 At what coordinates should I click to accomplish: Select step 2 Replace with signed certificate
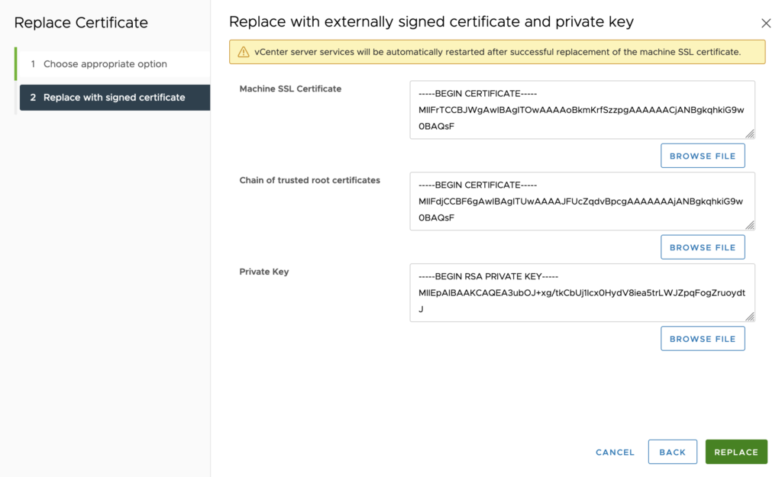point(114,98)
